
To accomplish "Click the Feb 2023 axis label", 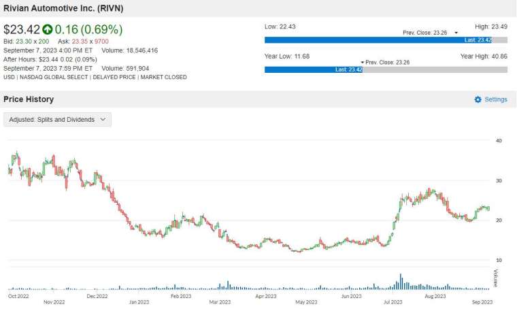I will coord(181,296).
